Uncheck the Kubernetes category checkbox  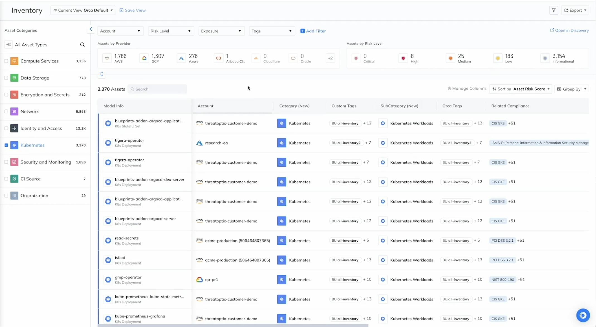coord(6,145)
